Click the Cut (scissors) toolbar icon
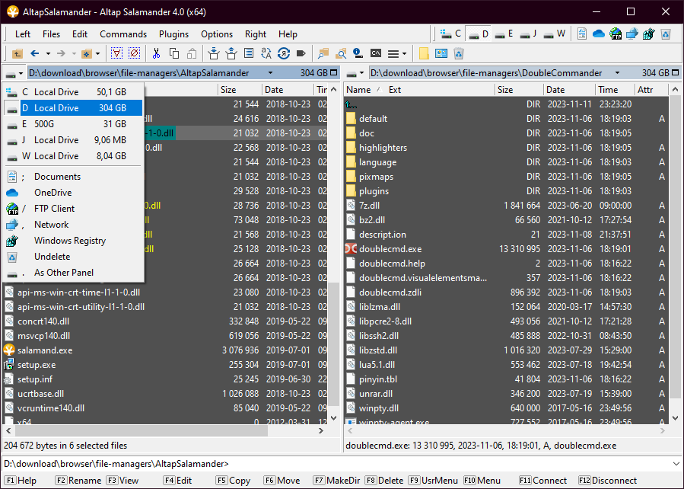The height and width of the screenshot is (489, 684). click(x=156, y=53)
